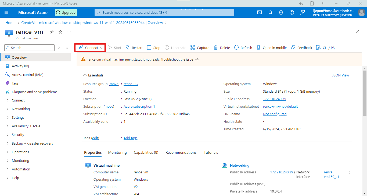Open the rence-vm-vnet/default link
This screenshot has width=367, height=196.
pyautogui.click(x=280, y=107)
